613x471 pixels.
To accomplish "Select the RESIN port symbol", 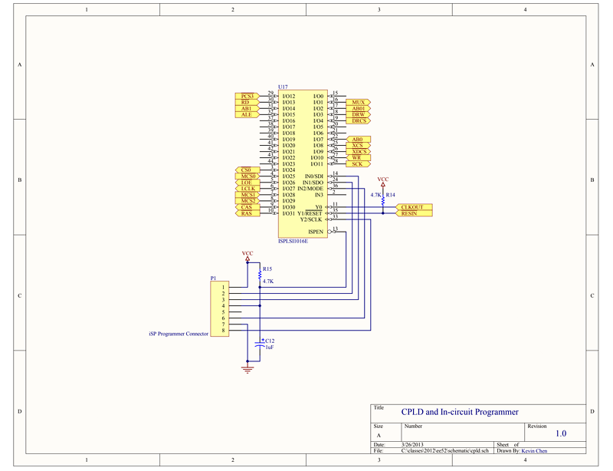I will click(414, 213).
